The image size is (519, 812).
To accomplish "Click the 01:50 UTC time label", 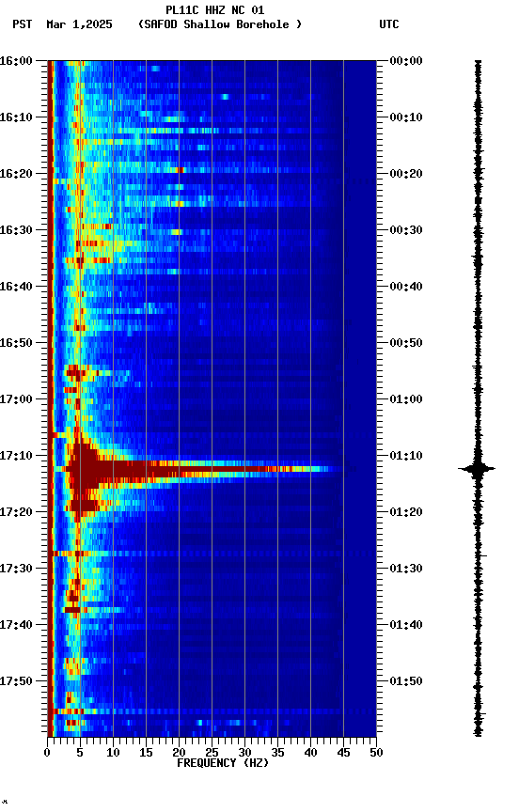I will point(406,681).
